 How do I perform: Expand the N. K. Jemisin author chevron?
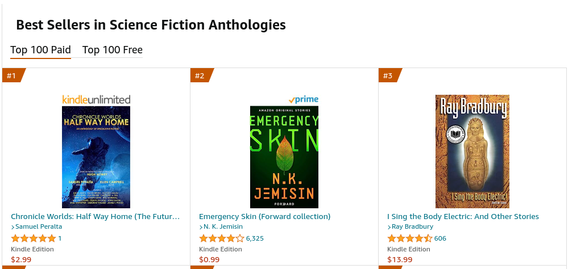click(201, 227)
